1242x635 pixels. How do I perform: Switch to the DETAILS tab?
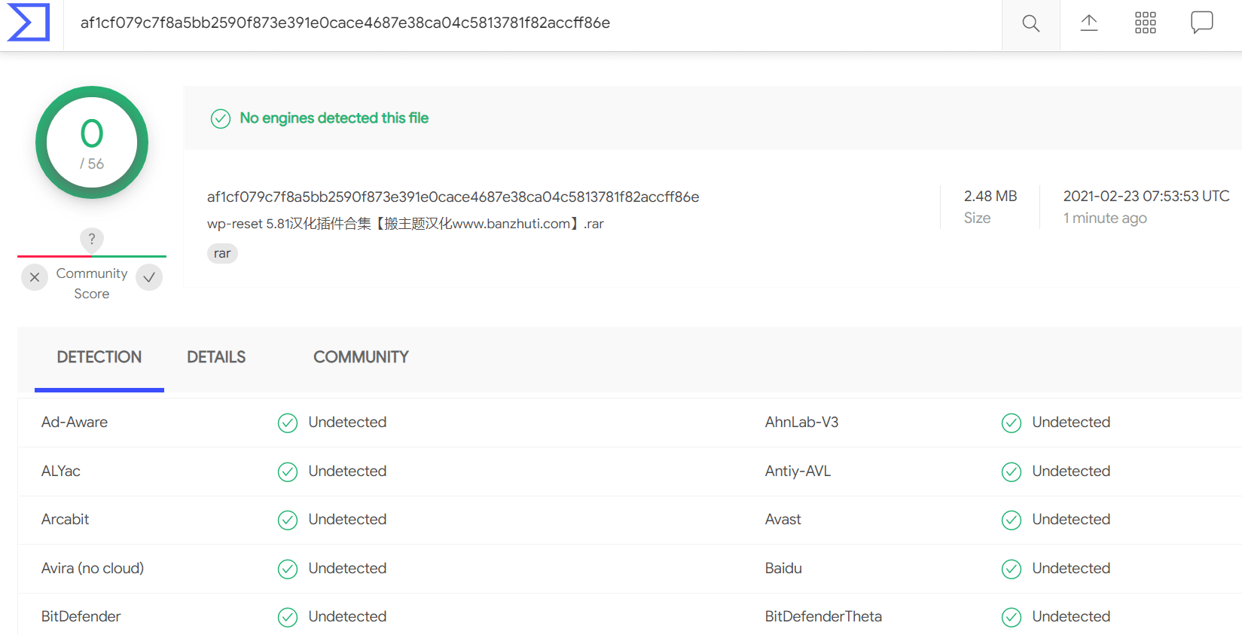tap(216, 357)
